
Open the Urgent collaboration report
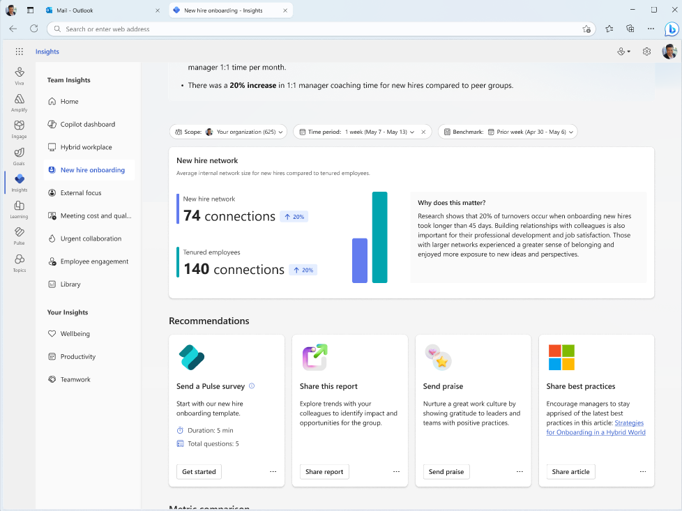(x=89, y=238)
